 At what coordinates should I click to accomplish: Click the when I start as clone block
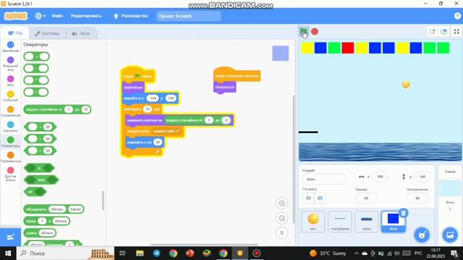coord(237,75)
